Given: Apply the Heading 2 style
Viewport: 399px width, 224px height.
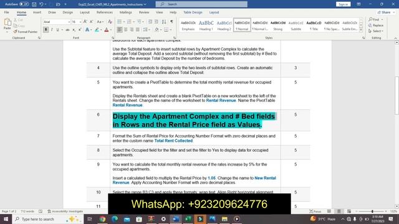Looking at the screenshot, I should coord(224,25).
